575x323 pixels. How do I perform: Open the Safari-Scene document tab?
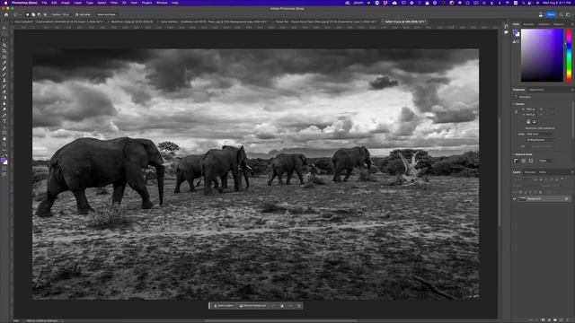pos(405,22)
